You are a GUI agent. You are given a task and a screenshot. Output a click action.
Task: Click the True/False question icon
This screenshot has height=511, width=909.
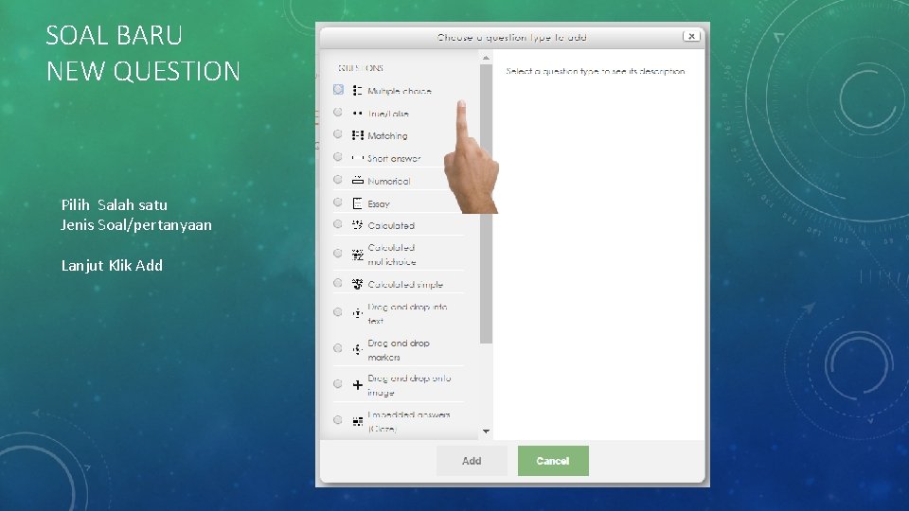[358, 114]
